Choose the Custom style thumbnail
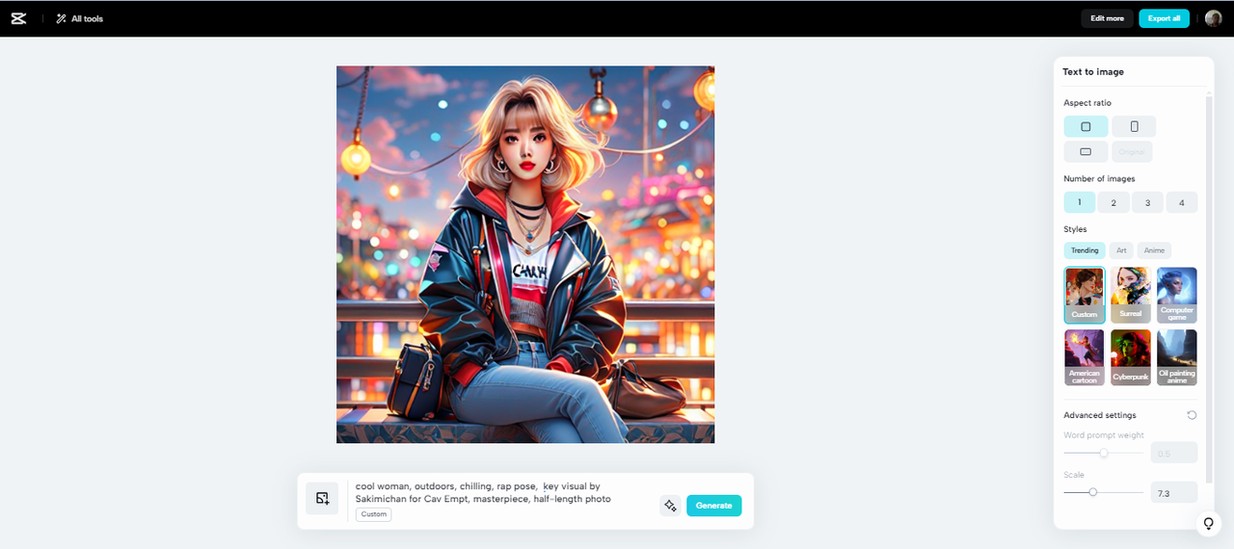 [x=1085, y=295]
